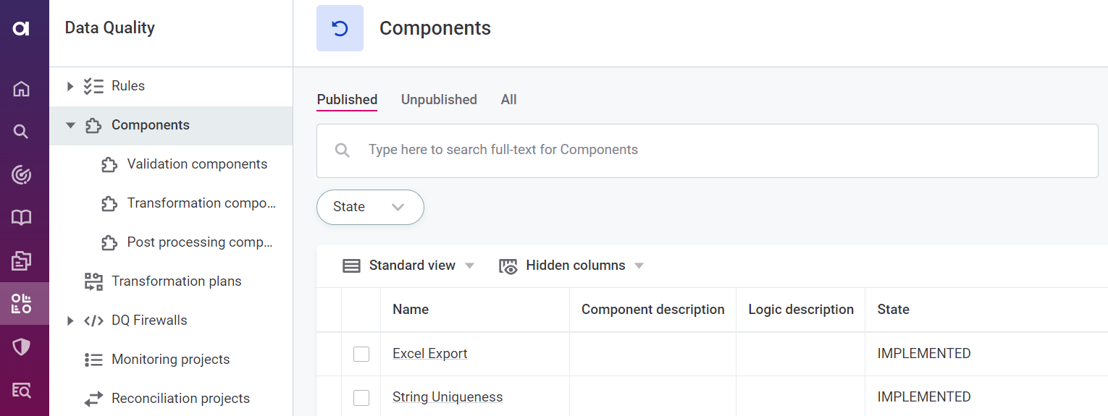The image size is (1108, 416).
Task: Click the shield icon in left rail
Action: [x=22, y=347]
